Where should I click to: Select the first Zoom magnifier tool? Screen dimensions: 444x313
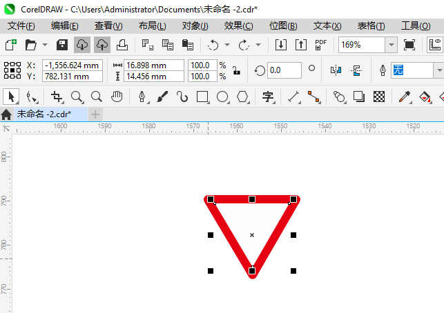click(x=77, y=97)
